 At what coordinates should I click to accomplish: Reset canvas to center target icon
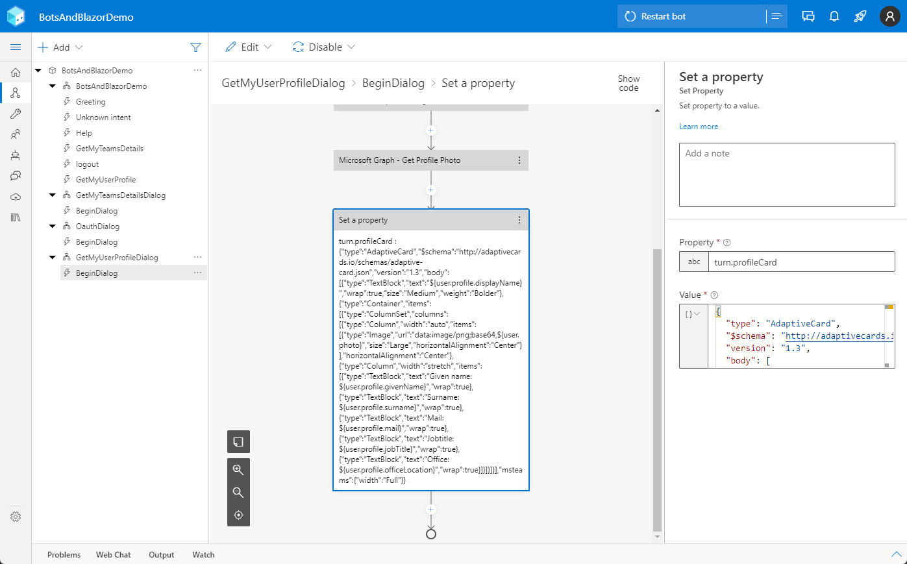(x=238, y=515)
